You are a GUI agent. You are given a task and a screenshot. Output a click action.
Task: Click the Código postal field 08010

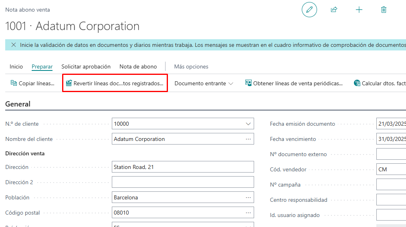tap(183, 213)
